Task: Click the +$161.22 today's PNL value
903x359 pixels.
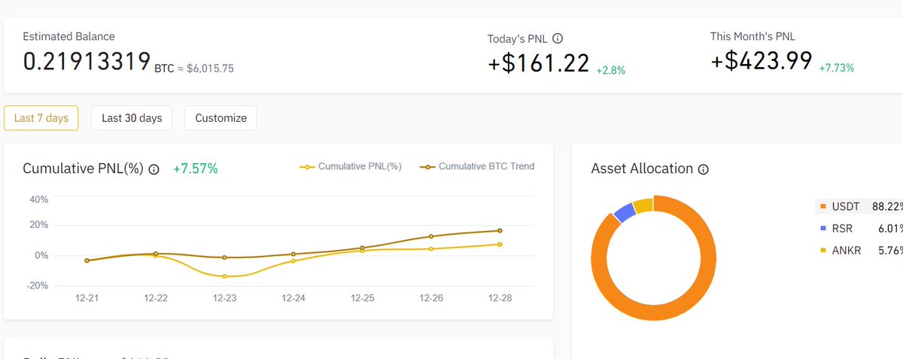Action: coord(539,64)
